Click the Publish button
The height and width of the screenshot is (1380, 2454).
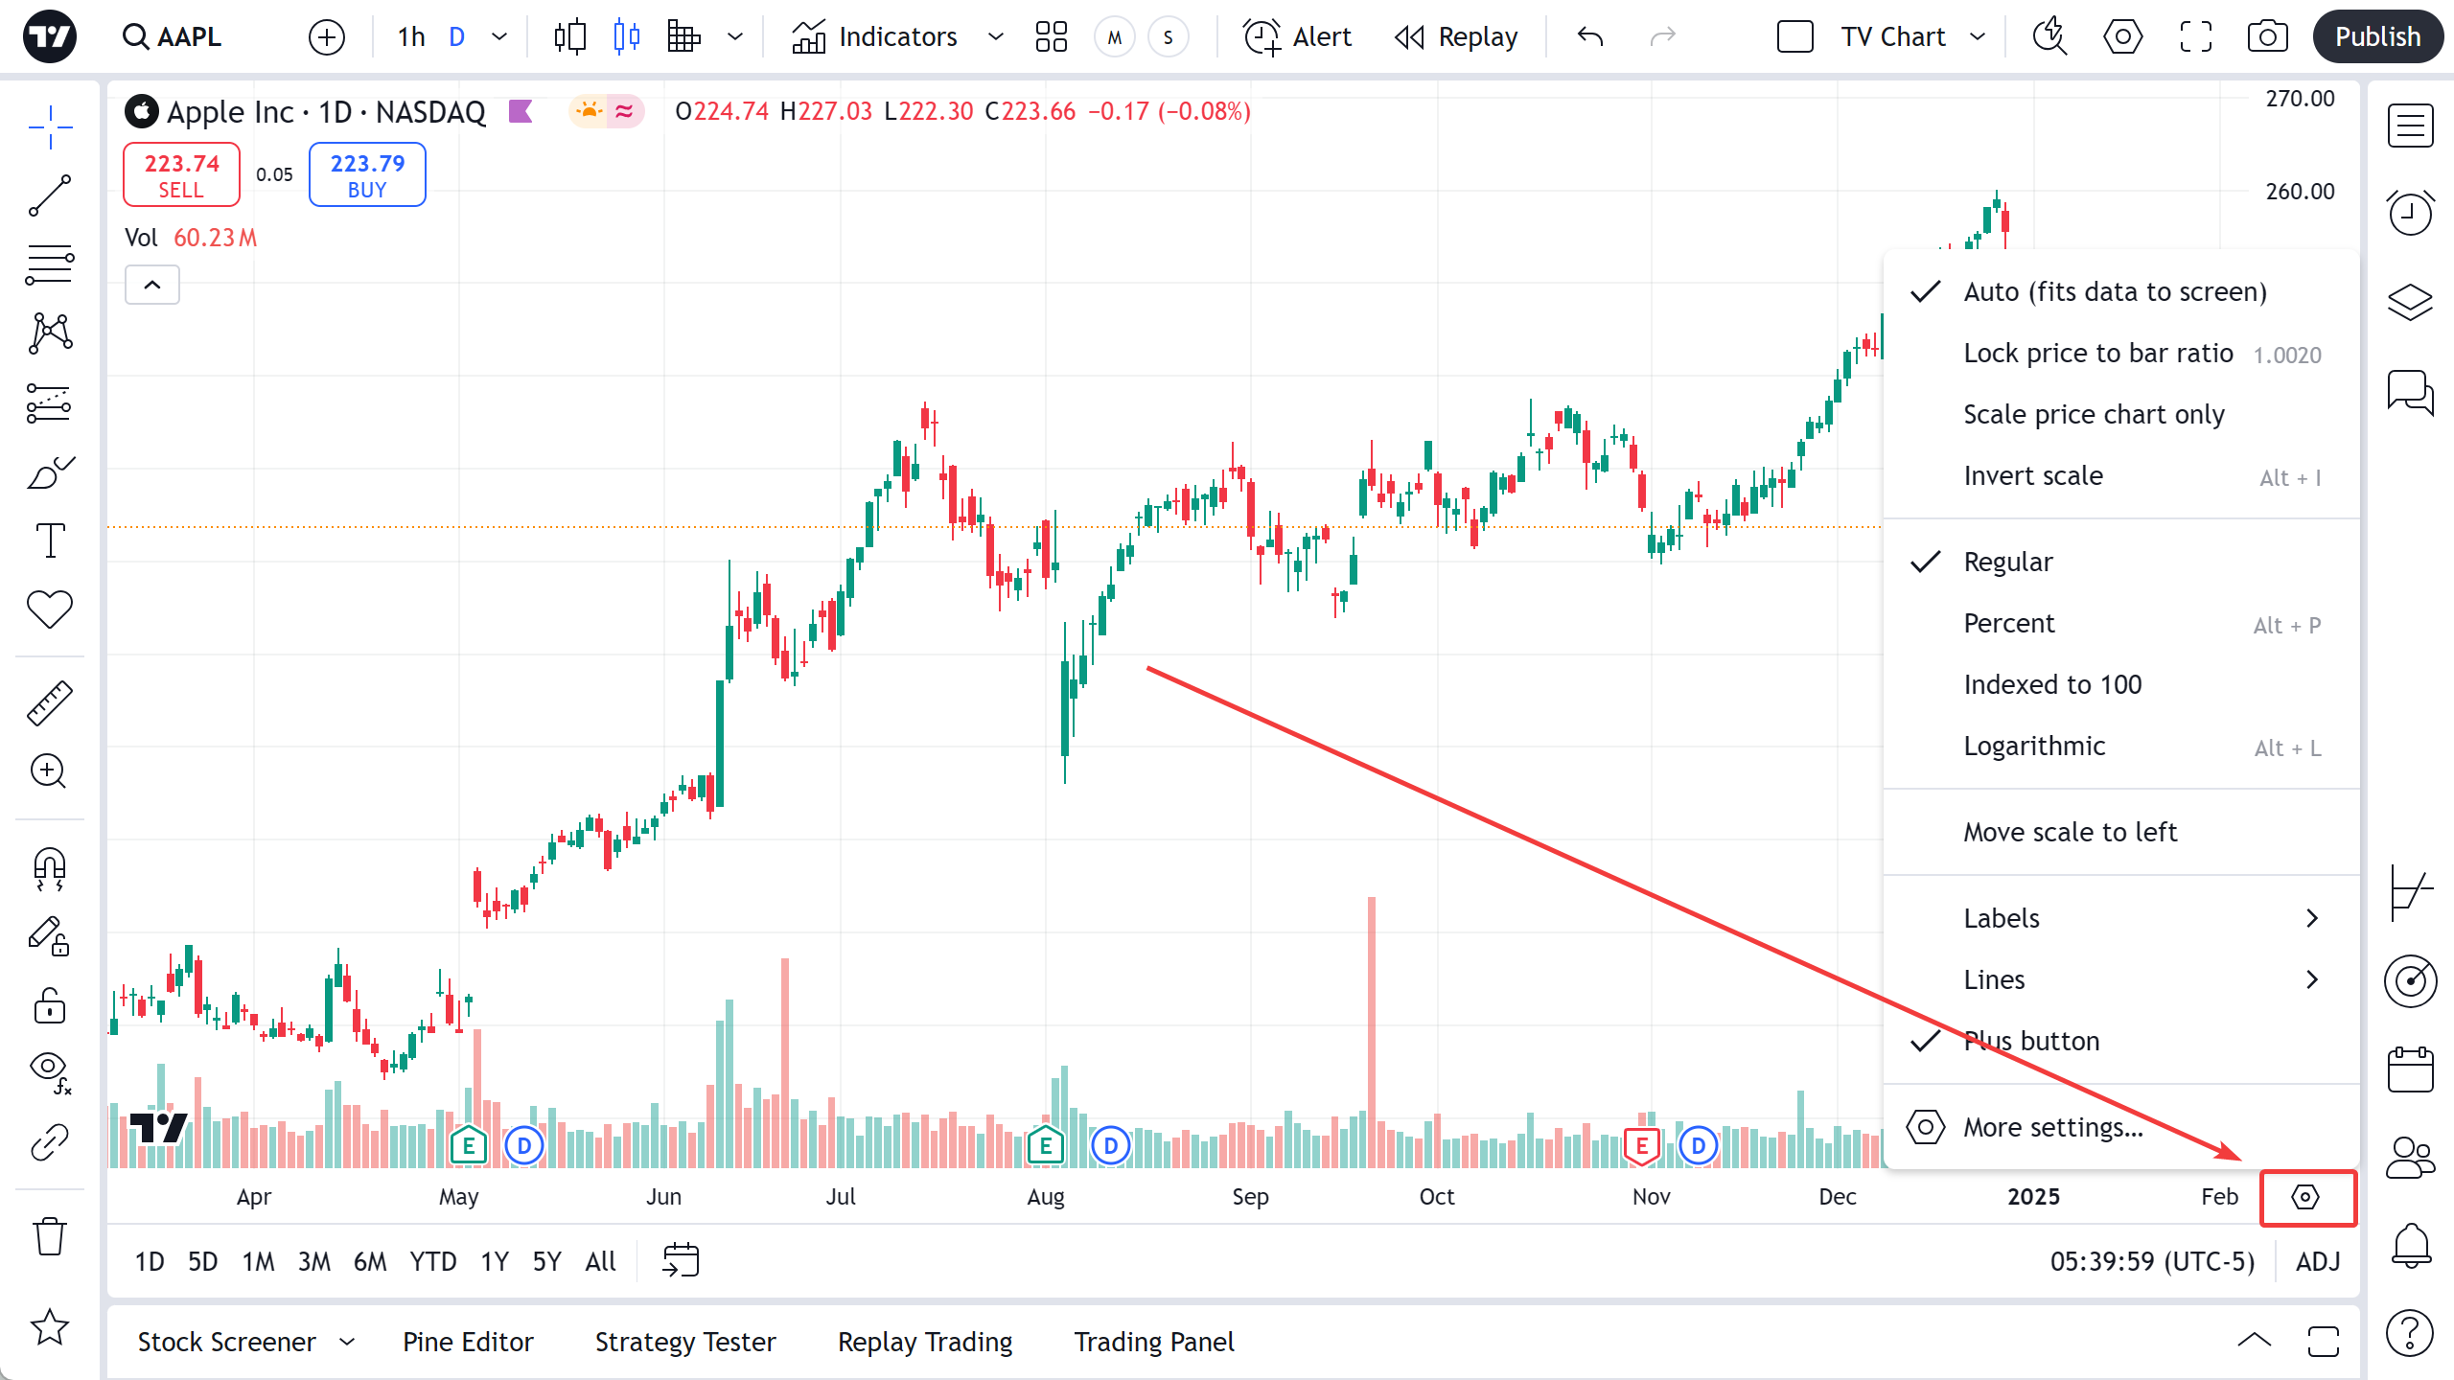(x=2377, y=36)
